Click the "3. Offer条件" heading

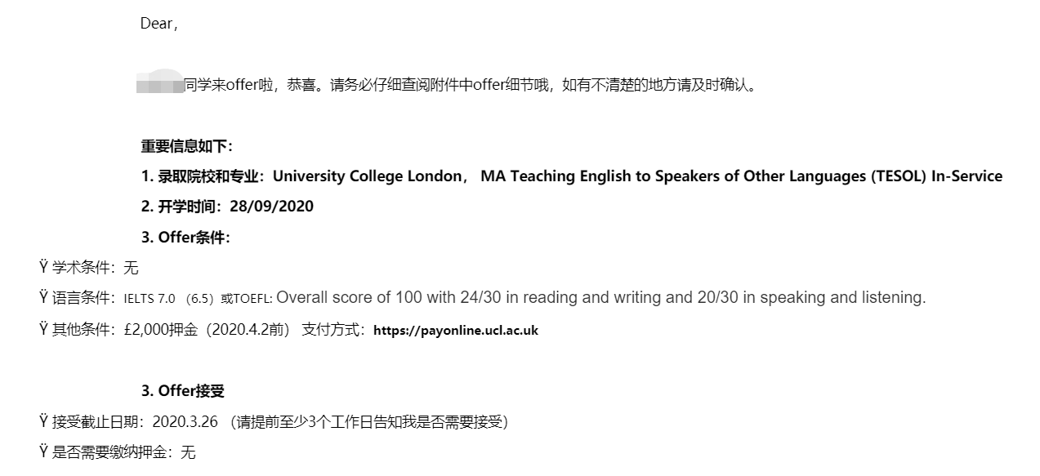coord(185,238)
